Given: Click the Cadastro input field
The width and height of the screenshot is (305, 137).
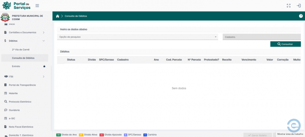Looking at the screenshot, I should (262, 37).
